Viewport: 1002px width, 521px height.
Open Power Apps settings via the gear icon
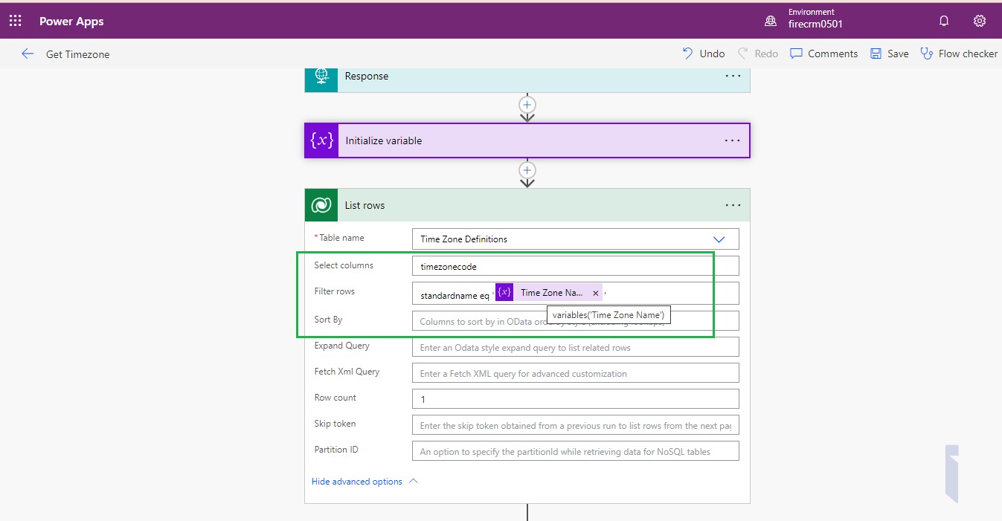979,21
